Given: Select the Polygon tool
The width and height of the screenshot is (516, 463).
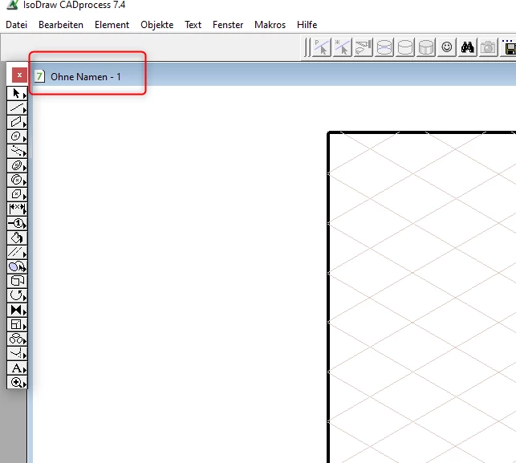Looking at the screenshot, I should click(17, 194).
